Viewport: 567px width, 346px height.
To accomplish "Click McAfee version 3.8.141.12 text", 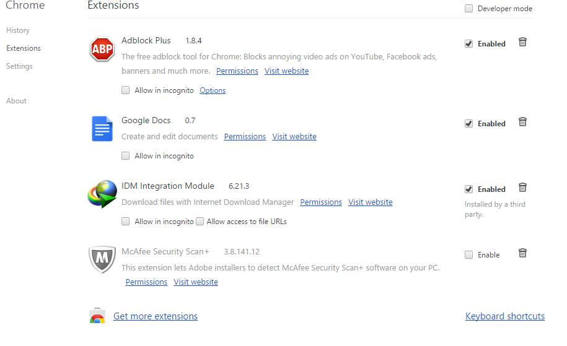I will point(242,252).
